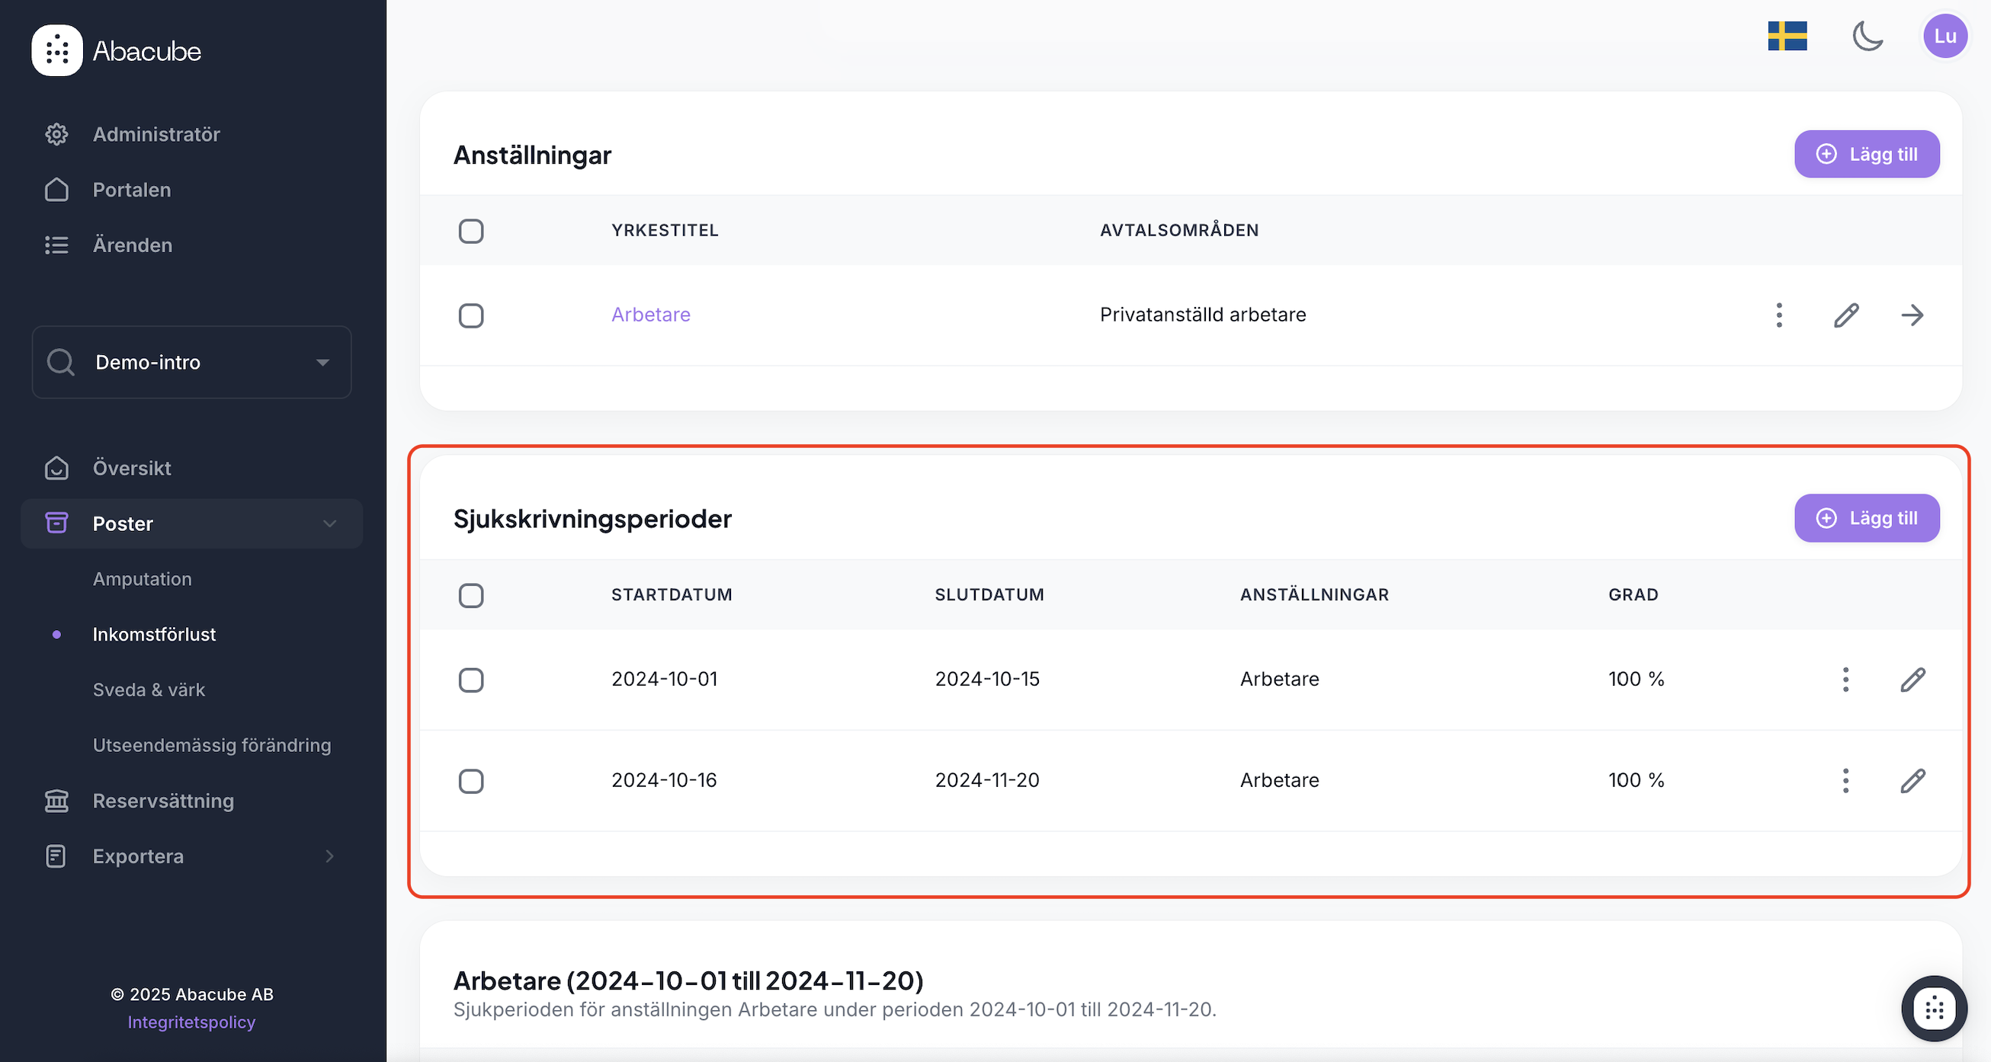The width and height of the screenshot is (1991, 1062).
Task: Toggle dark mode moon icon
Action: tap(1868, 37)
